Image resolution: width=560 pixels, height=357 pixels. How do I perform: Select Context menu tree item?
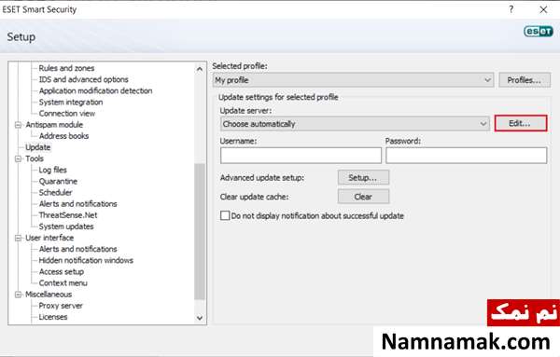63,283
